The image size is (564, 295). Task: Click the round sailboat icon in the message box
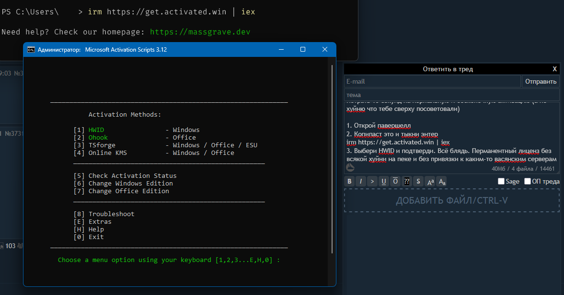click(350, 167)
